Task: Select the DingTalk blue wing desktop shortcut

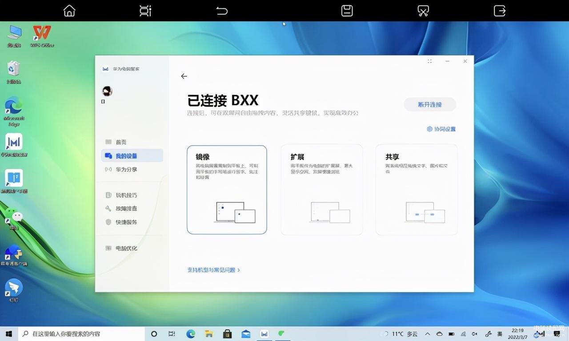Action: click(x=14, y=291)
